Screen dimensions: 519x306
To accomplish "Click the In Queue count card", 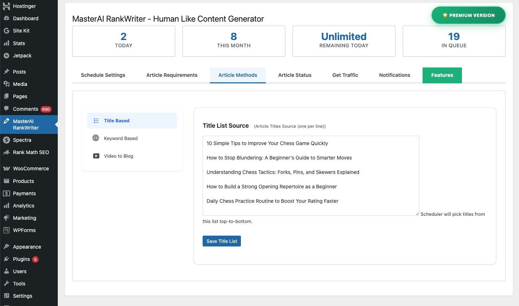I will tap(454, 41).
